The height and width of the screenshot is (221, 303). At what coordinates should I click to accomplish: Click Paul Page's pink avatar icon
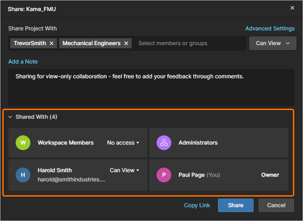163,174
